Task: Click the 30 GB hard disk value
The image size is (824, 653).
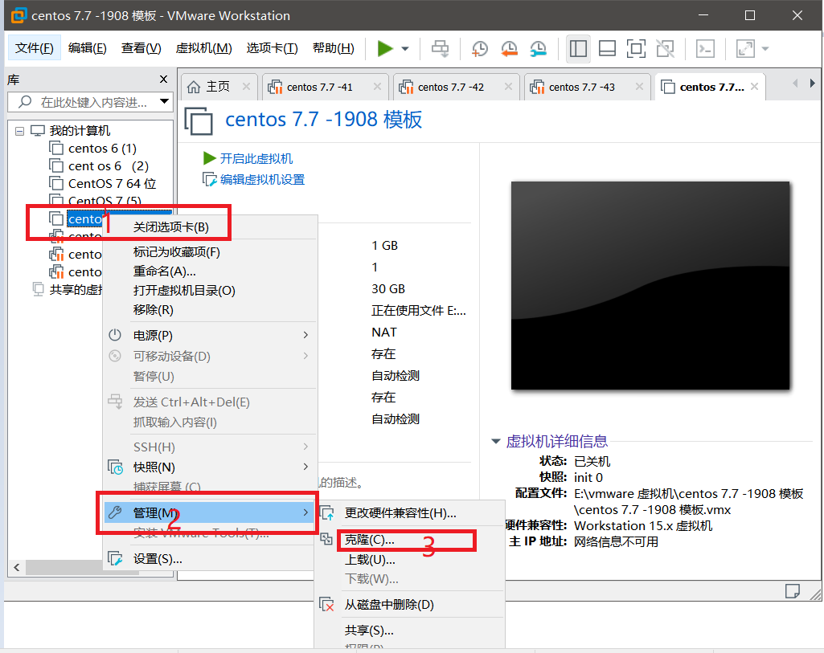Action: pos(388,289)
